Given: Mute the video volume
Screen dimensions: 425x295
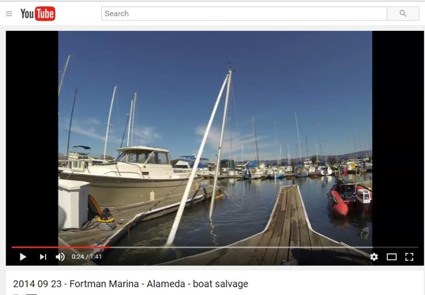Looking at the screenshot, I should pos(60,257).
